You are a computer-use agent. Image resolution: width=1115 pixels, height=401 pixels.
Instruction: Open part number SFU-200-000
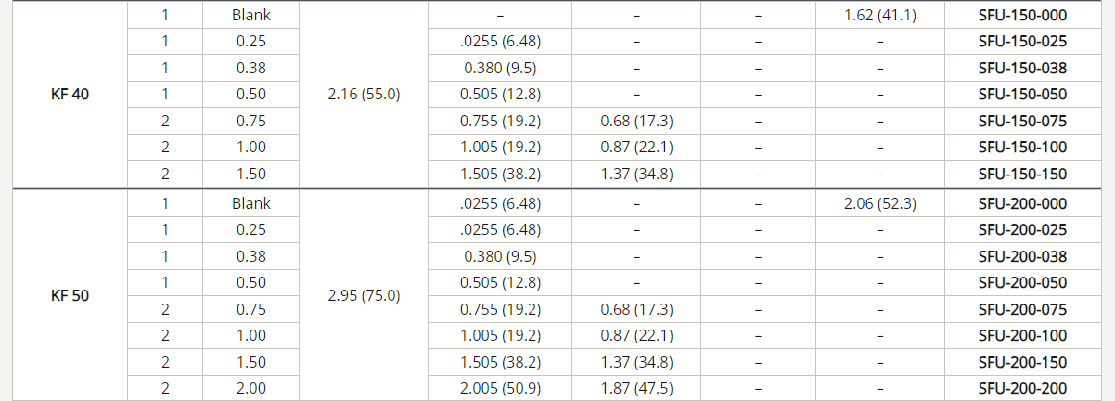point(1022,203)
